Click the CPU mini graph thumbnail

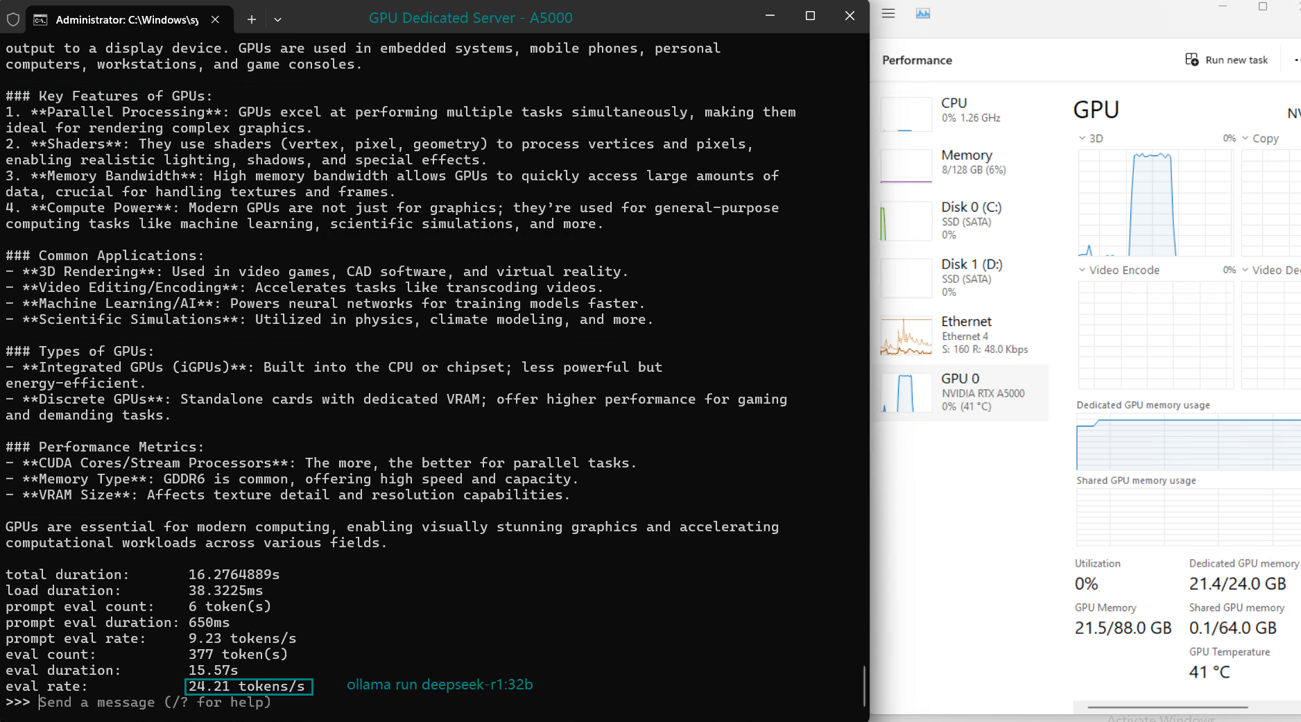tap(906, 114)
